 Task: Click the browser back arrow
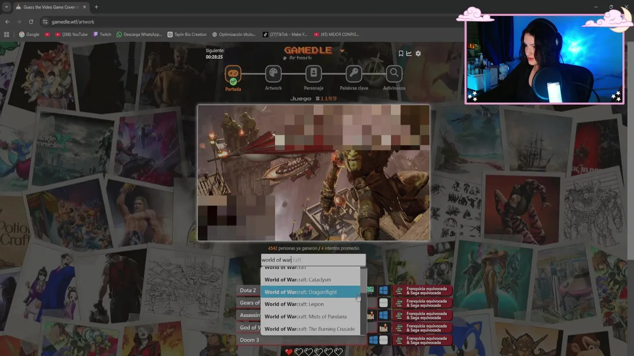(7, 22)
